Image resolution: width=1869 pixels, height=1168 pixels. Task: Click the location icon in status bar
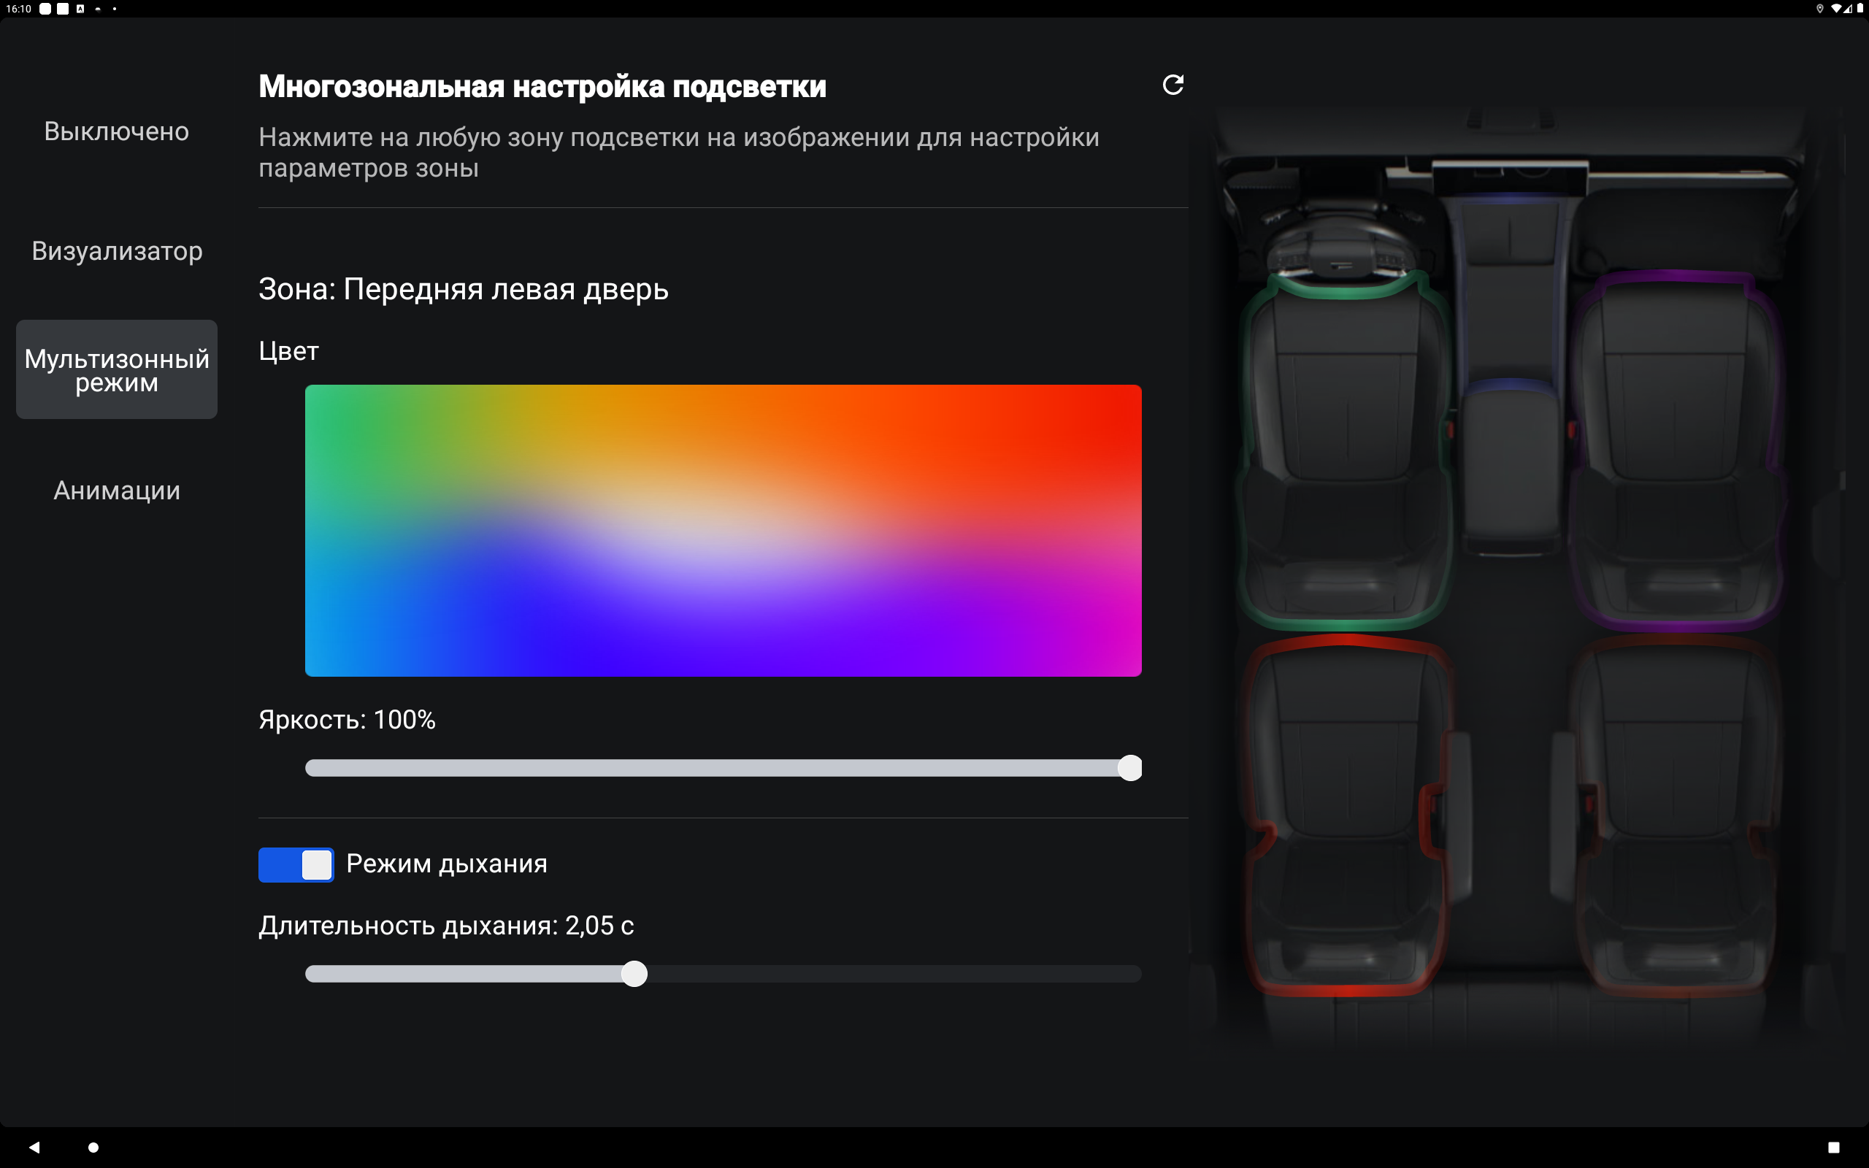(x=1819, y=9)
